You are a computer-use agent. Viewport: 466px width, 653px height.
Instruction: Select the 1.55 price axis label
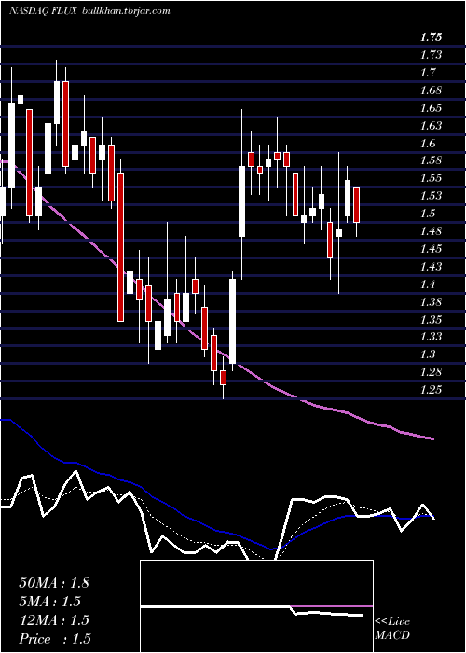(x=431, y=178)
